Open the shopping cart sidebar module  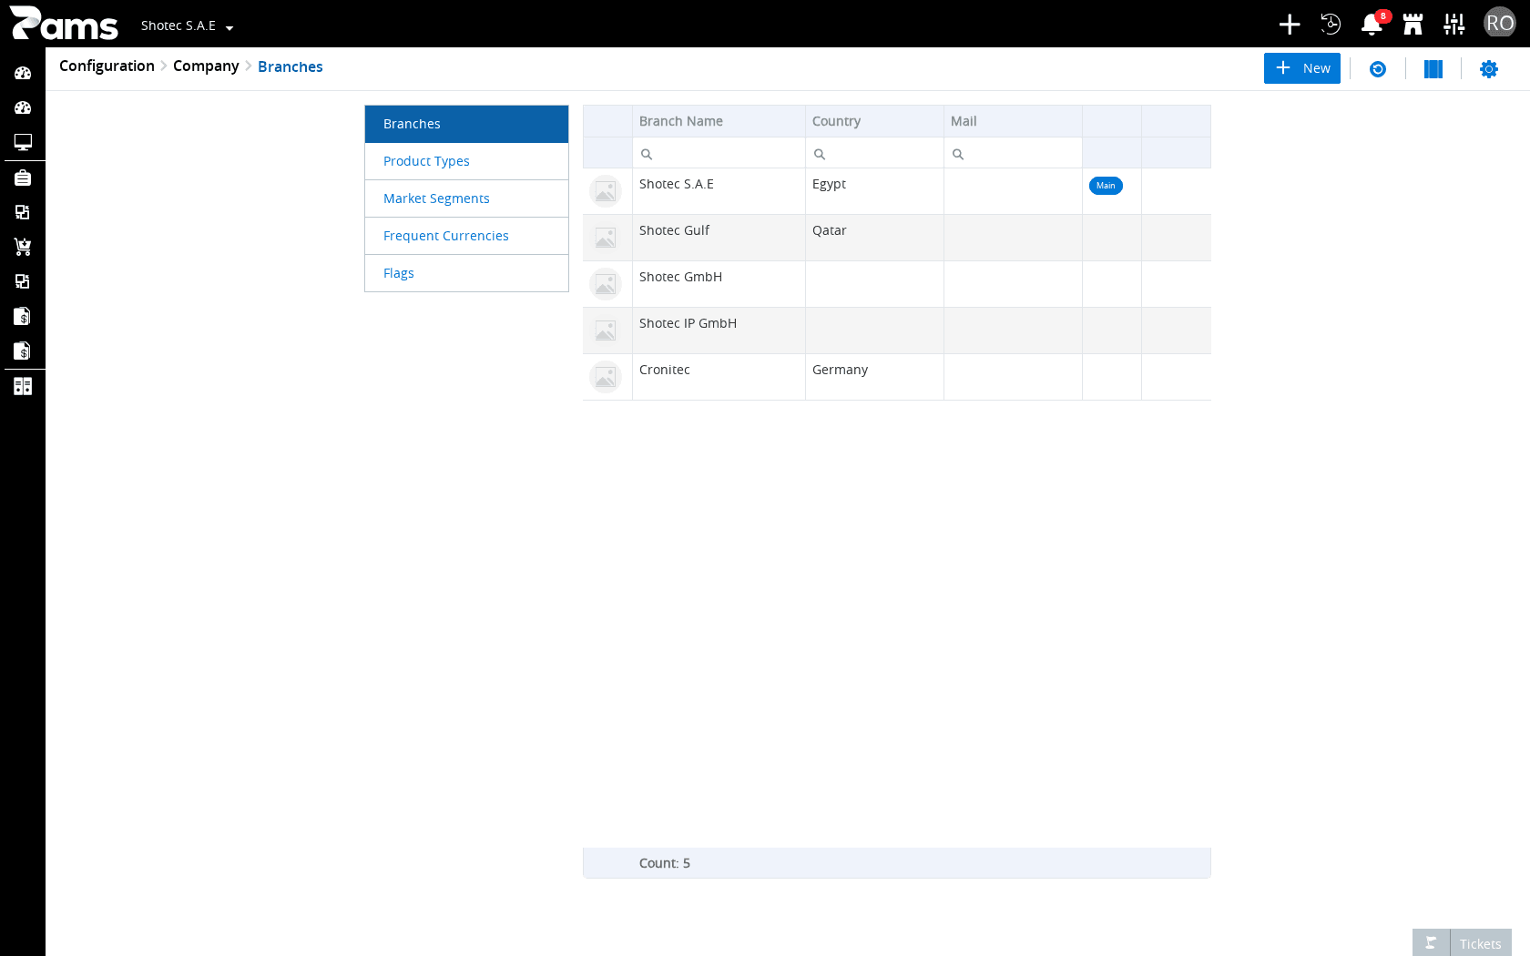pyautogui.click(x=23, y=247)
